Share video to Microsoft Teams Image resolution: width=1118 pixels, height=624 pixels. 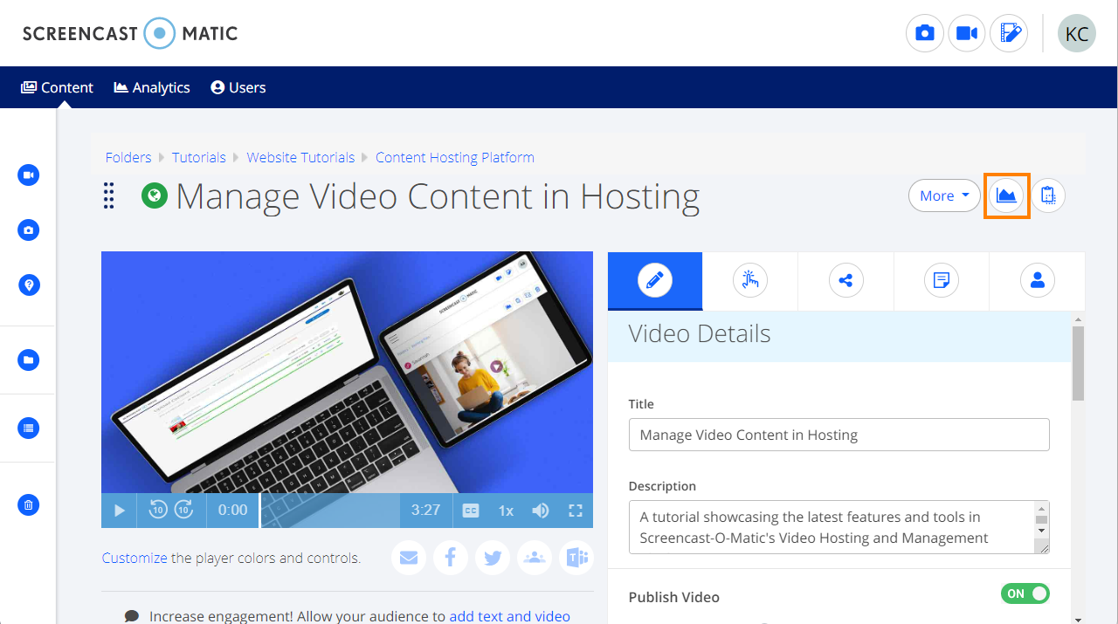pos(576,558)
